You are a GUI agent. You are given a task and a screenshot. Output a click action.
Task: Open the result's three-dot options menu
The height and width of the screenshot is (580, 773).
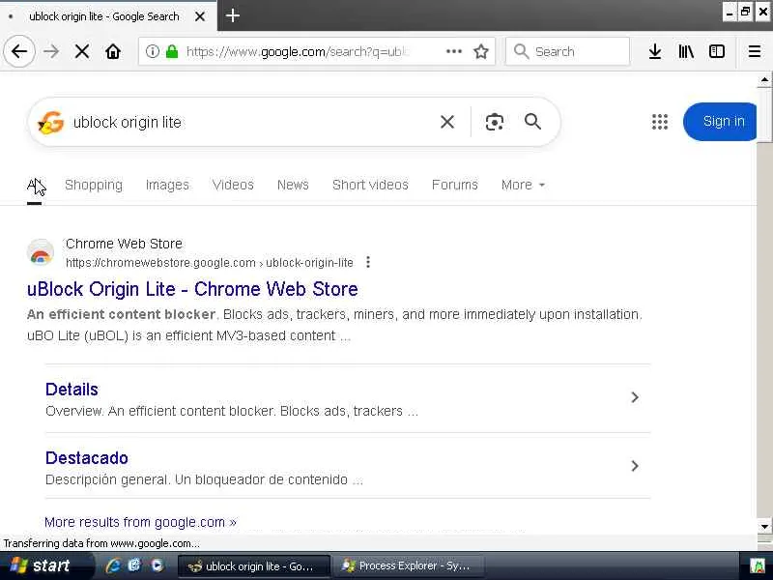(x=368, y=262)
